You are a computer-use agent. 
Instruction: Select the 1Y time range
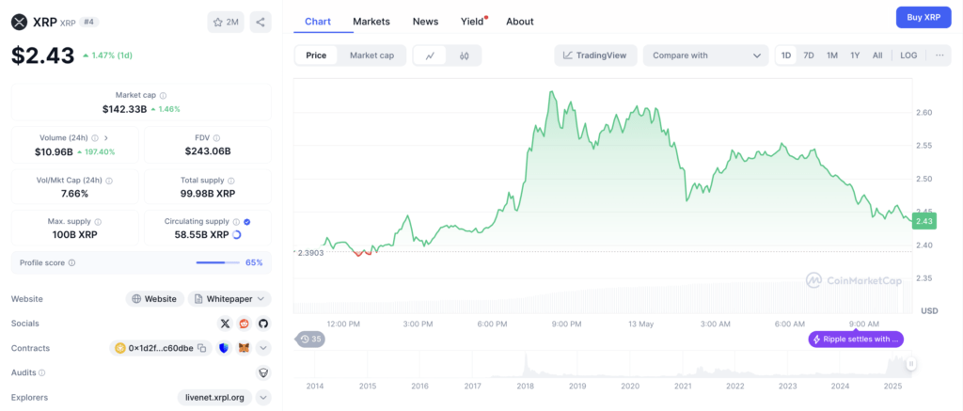855,55
